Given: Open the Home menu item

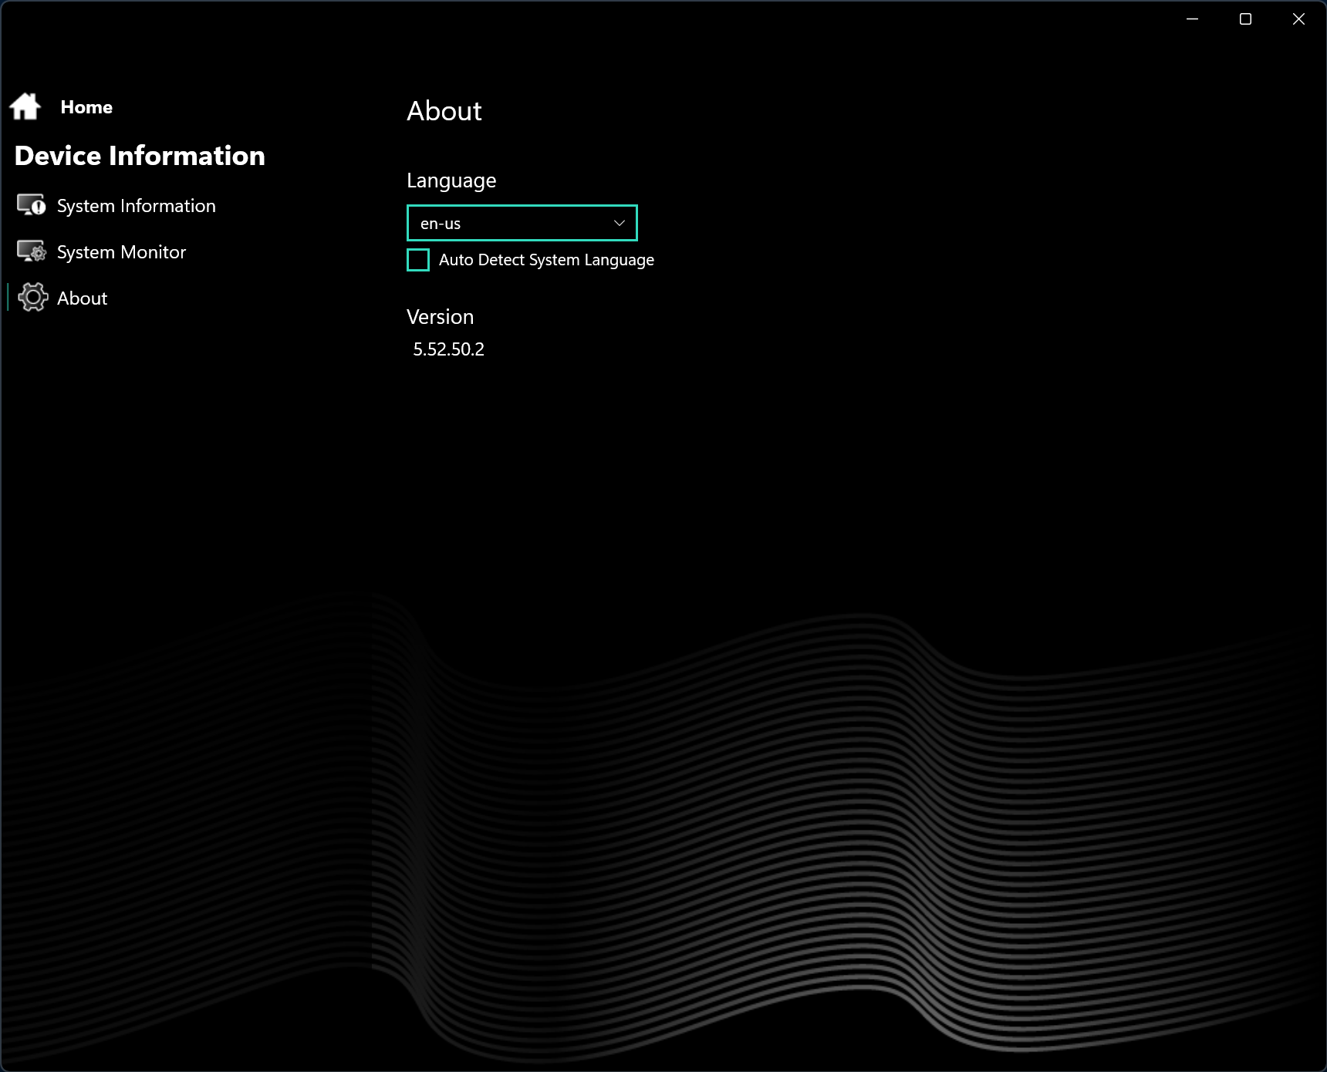Looking at the screenshot, I should [x=86, y=107].
